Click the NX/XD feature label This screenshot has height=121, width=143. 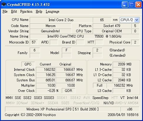[109, 103]
